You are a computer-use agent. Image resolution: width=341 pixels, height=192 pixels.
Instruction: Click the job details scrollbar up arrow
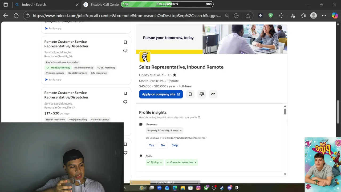point(285,106)
